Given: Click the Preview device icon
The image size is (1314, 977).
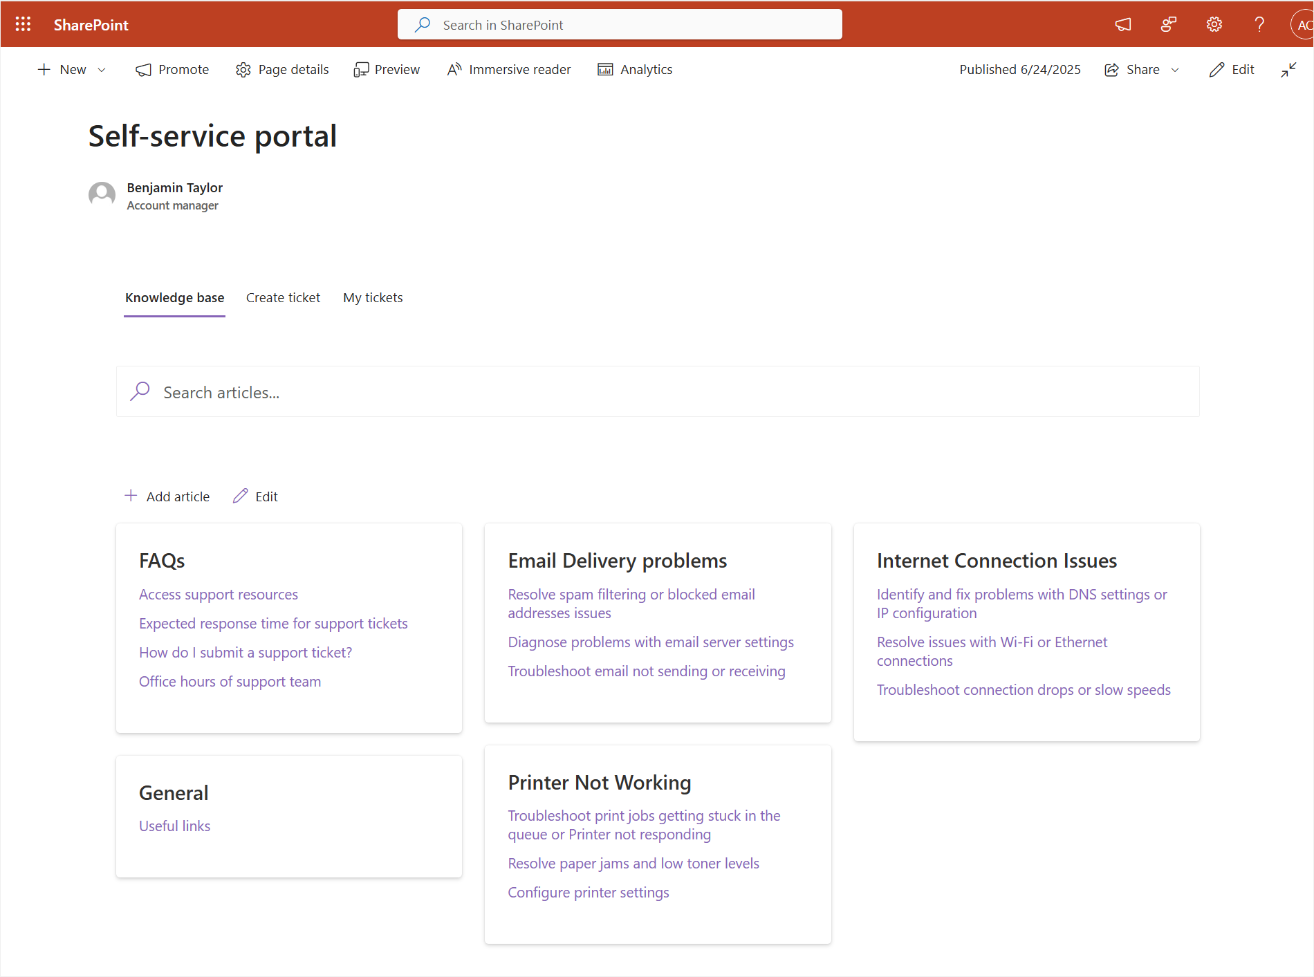Looking at the screenshot, I should [x=361, y=70].
